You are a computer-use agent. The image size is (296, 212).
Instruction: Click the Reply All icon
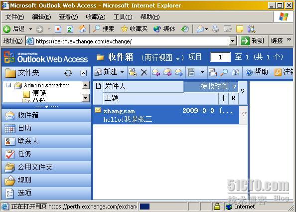167,72
